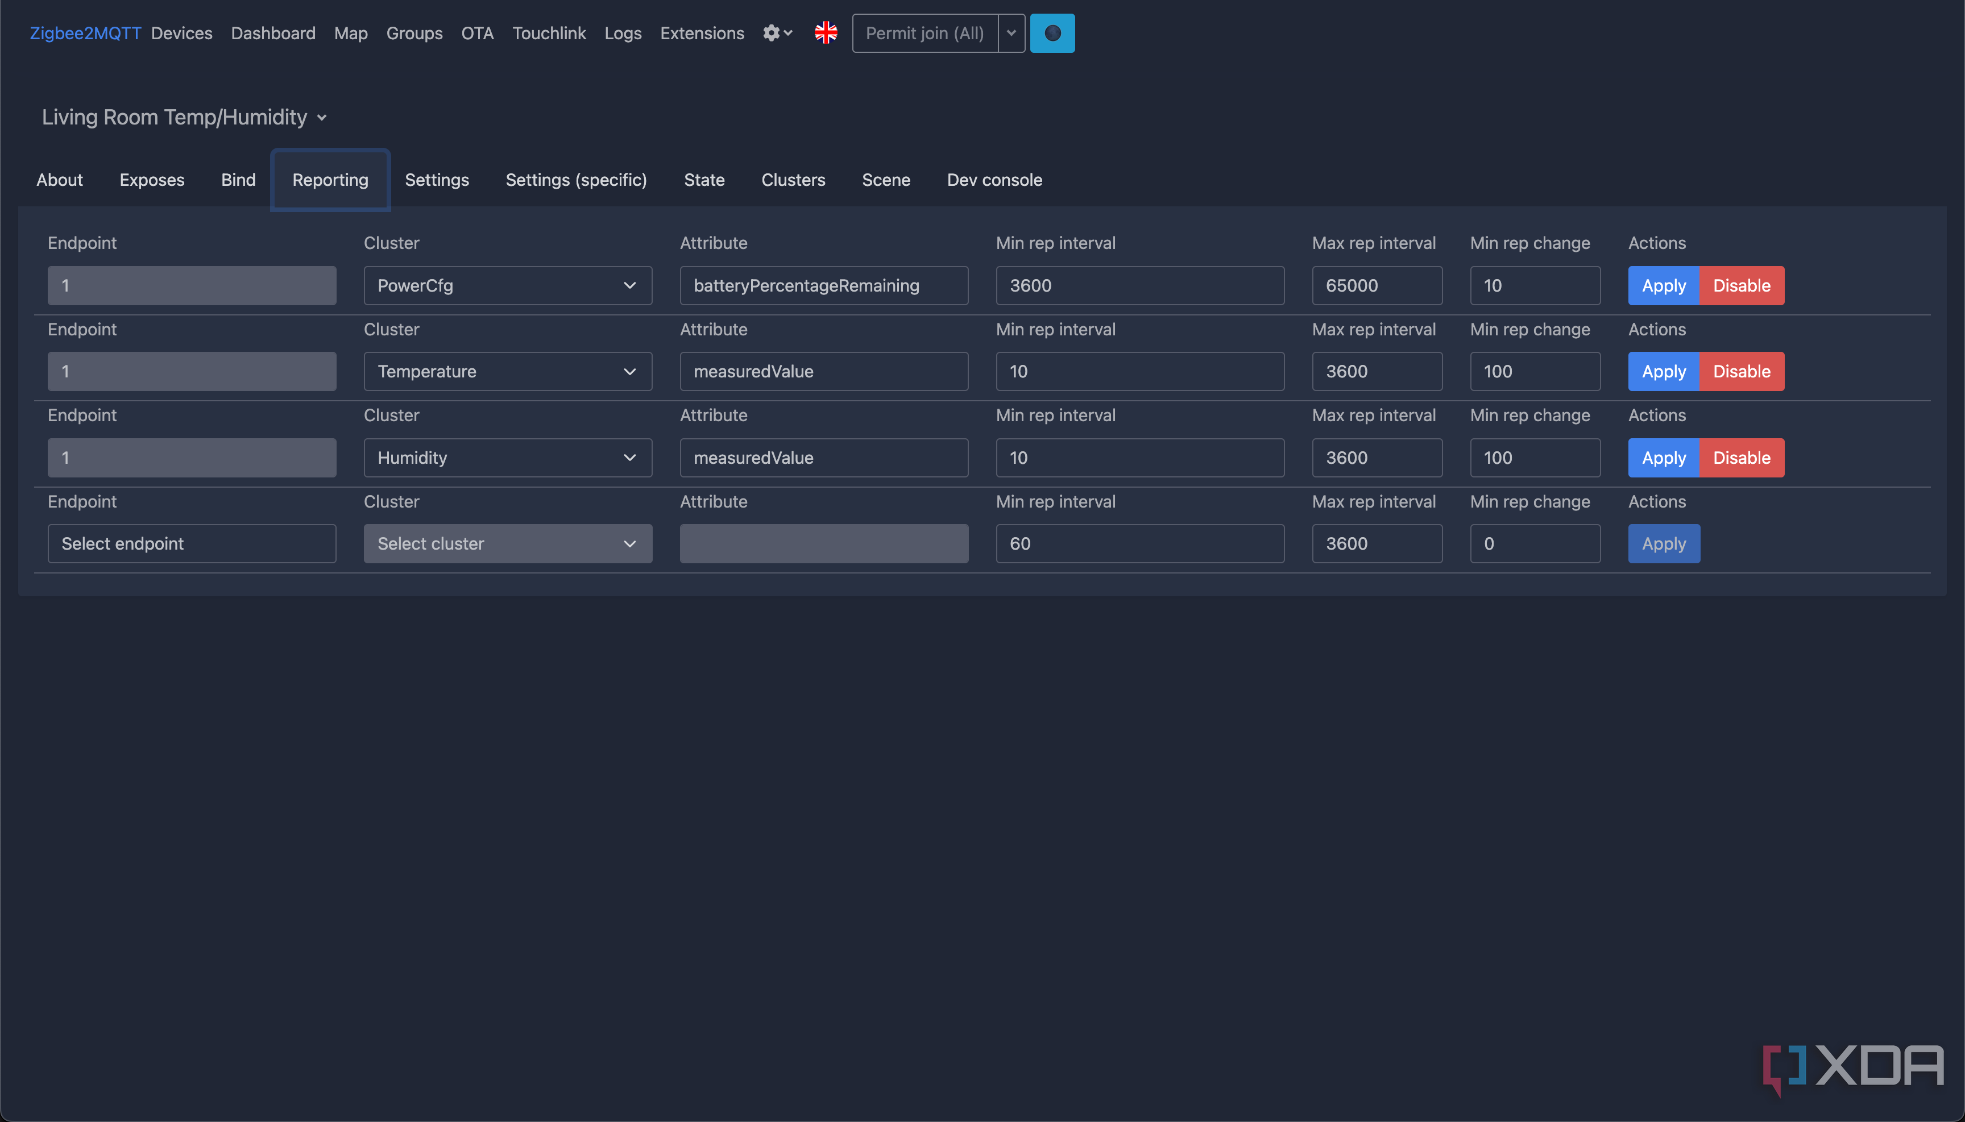This screenshot has height=1122, width=1965.
Task: Apply the PowerCfg reporting settings
Action: click(1664, 286)
